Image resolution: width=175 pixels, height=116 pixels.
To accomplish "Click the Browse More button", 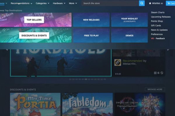I will coord(155,89).
